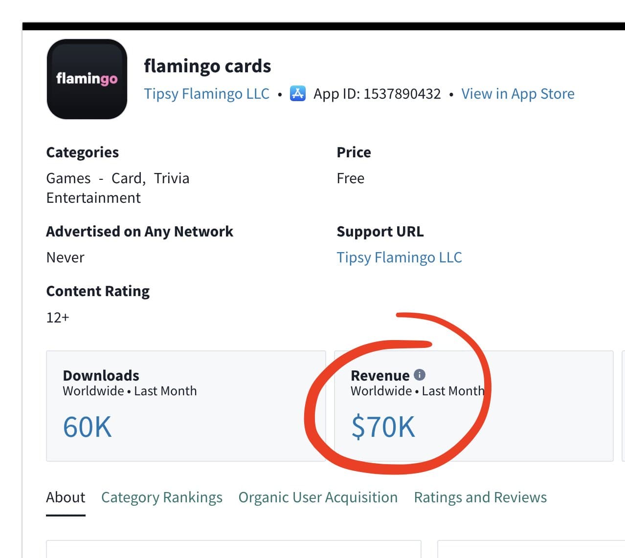Open the Tipsy Flamingo LLC publisher link
The width and height of the screenshot is (625, 558).
click(x=206, y=93)
